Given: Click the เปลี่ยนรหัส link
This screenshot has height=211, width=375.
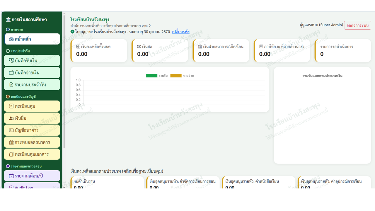Looking at the screenshot, I should (x=181, y=32).
